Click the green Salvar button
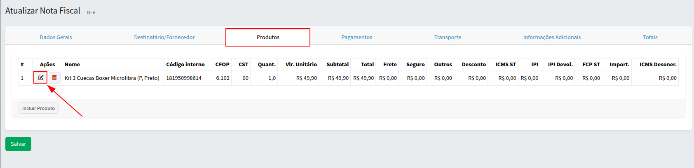 (18, 144)
